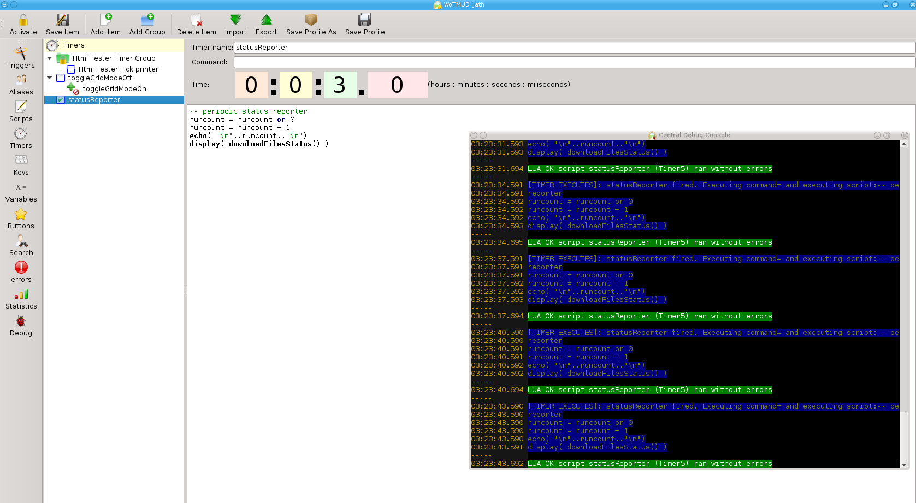Select the statusReporter tree item

pos(114,100)
